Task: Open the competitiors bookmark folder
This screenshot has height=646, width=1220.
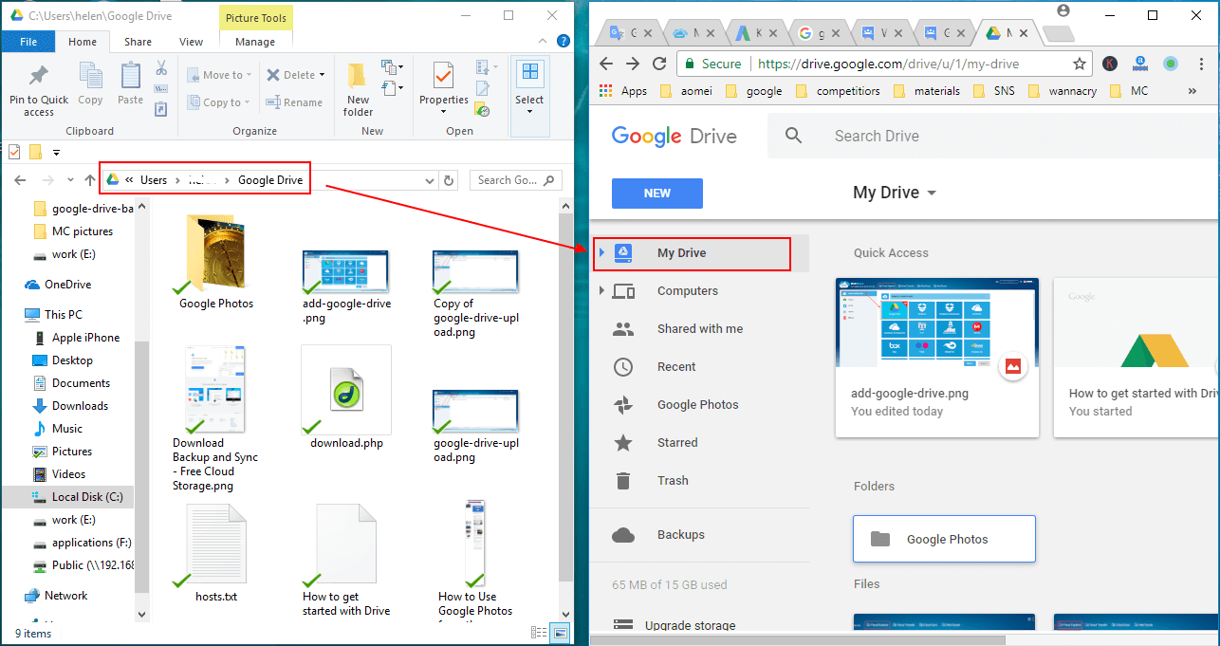Action: [839, 91]
